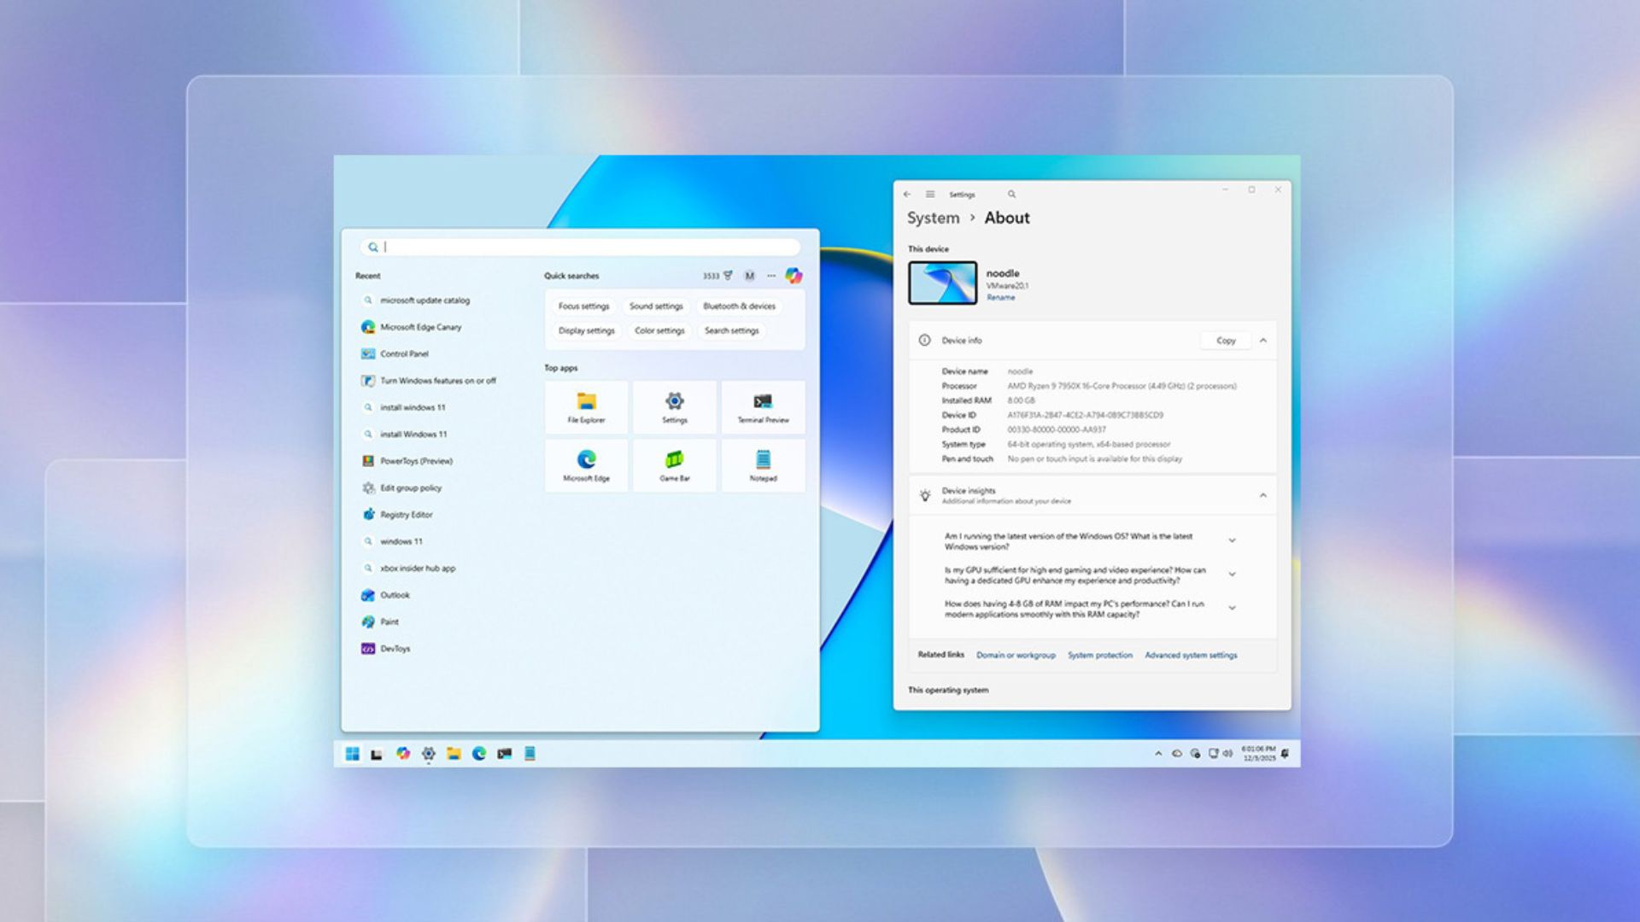The width and height of the screenshot is (1640, 922).
Task: Open Copilot in the search panel
Action: (x=795, y=275)
